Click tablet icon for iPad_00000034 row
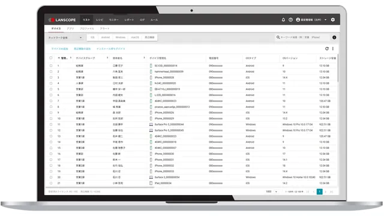 151,183
